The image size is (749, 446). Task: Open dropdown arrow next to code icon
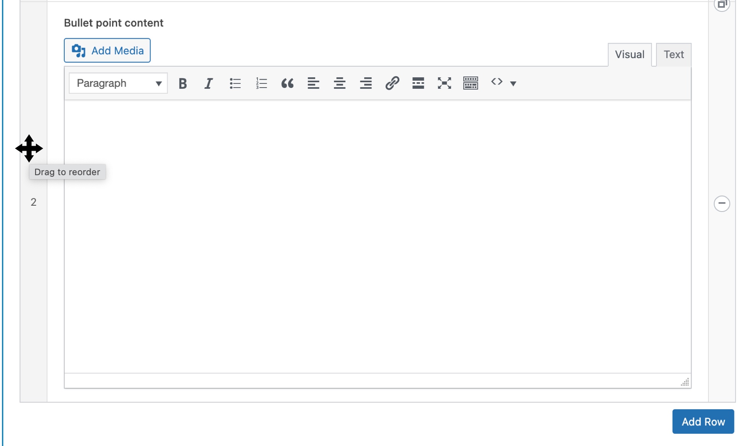tap(513, 83)
